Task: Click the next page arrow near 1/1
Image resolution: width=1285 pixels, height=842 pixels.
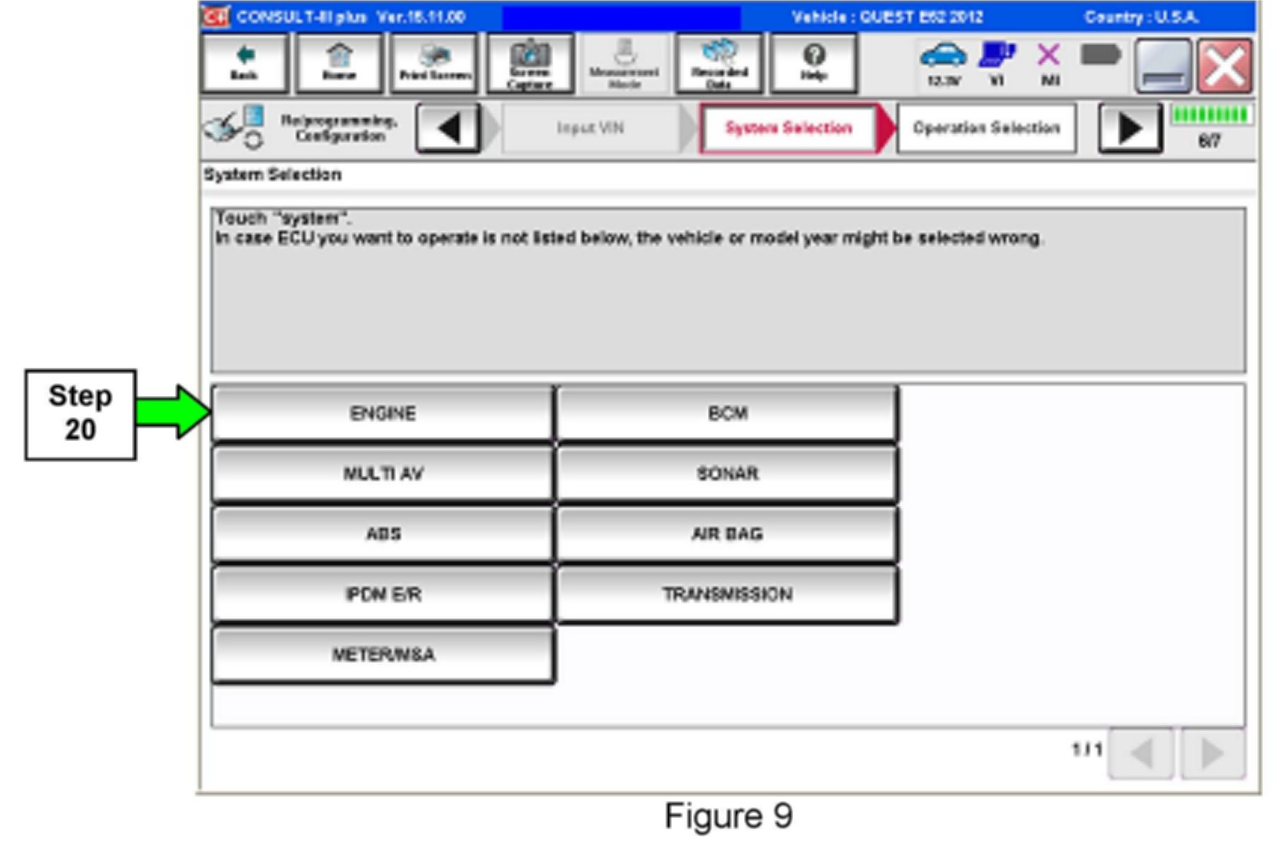Action: (1212, 753)
